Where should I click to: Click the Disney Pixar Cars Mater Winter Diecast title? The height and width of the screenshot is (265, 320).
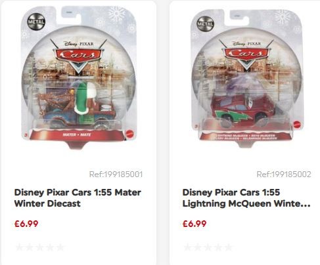[x=78, y=198]
